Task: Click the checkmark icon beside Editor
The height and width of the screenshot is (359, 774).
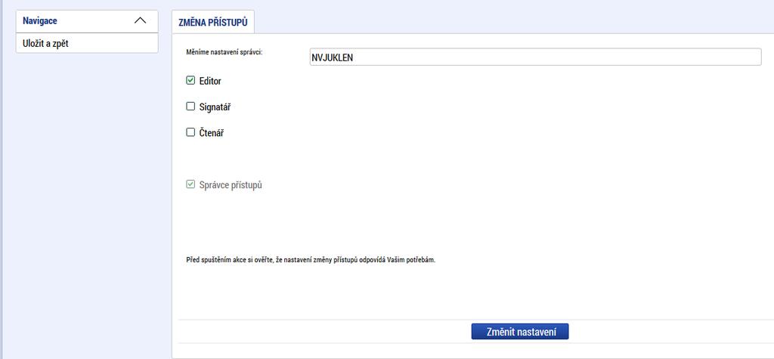Action: (190, 80)
